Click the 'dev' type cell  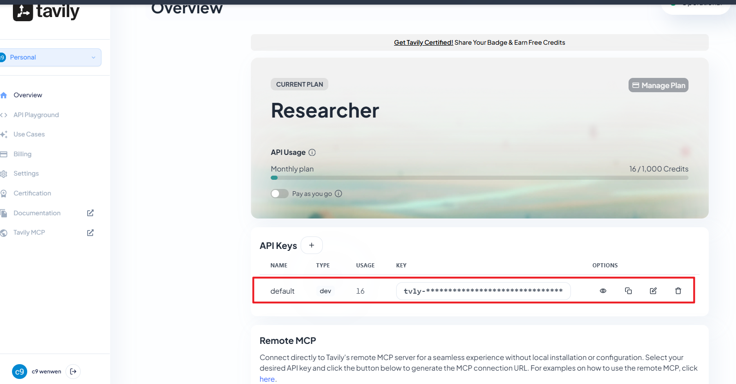[326, 291]
